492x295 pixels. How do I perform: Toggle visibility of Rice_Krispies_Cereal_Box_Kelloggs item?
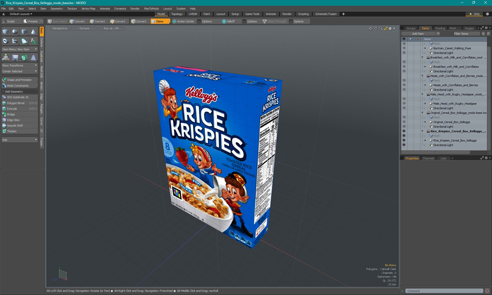coord(404,140)
